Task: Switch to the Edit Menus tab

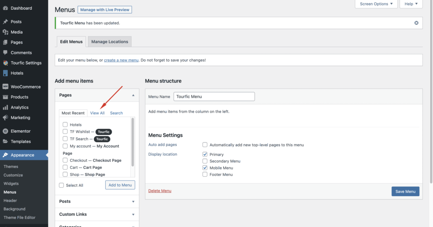Action: click(x=71, y=42)
